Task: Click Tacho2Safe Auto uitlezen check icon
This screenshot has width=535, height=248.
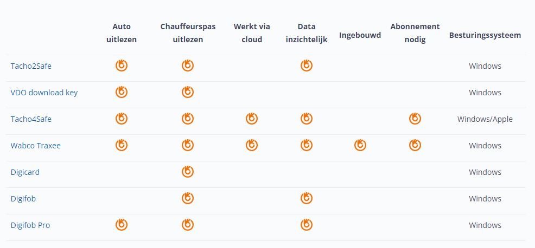Action: [x=122, y=65]
